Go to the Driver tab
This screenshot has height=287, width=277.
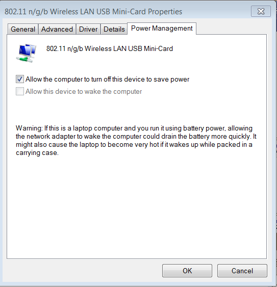coord(88,29)
